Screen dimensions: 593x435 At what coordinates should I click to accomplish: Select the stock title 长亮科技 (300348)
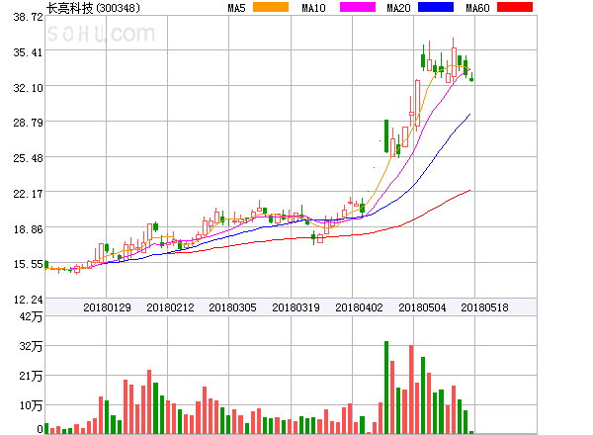pyautogui.click(x=93, y=8)
